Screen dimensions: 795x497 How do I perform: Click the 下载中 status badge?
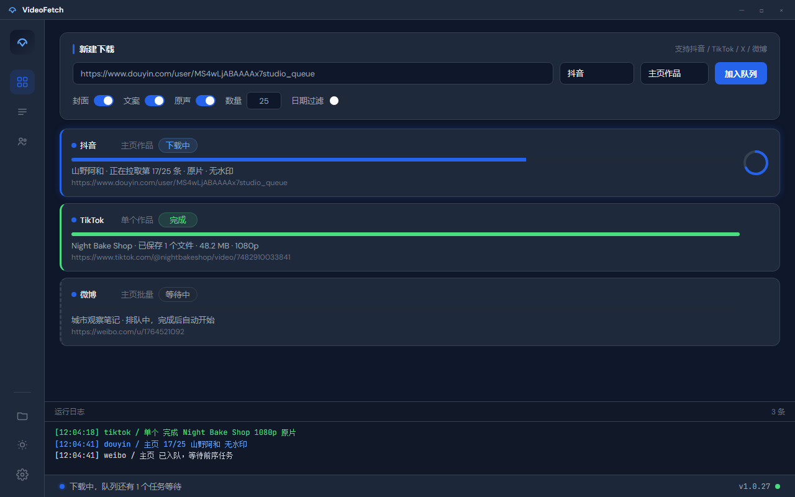178,145
